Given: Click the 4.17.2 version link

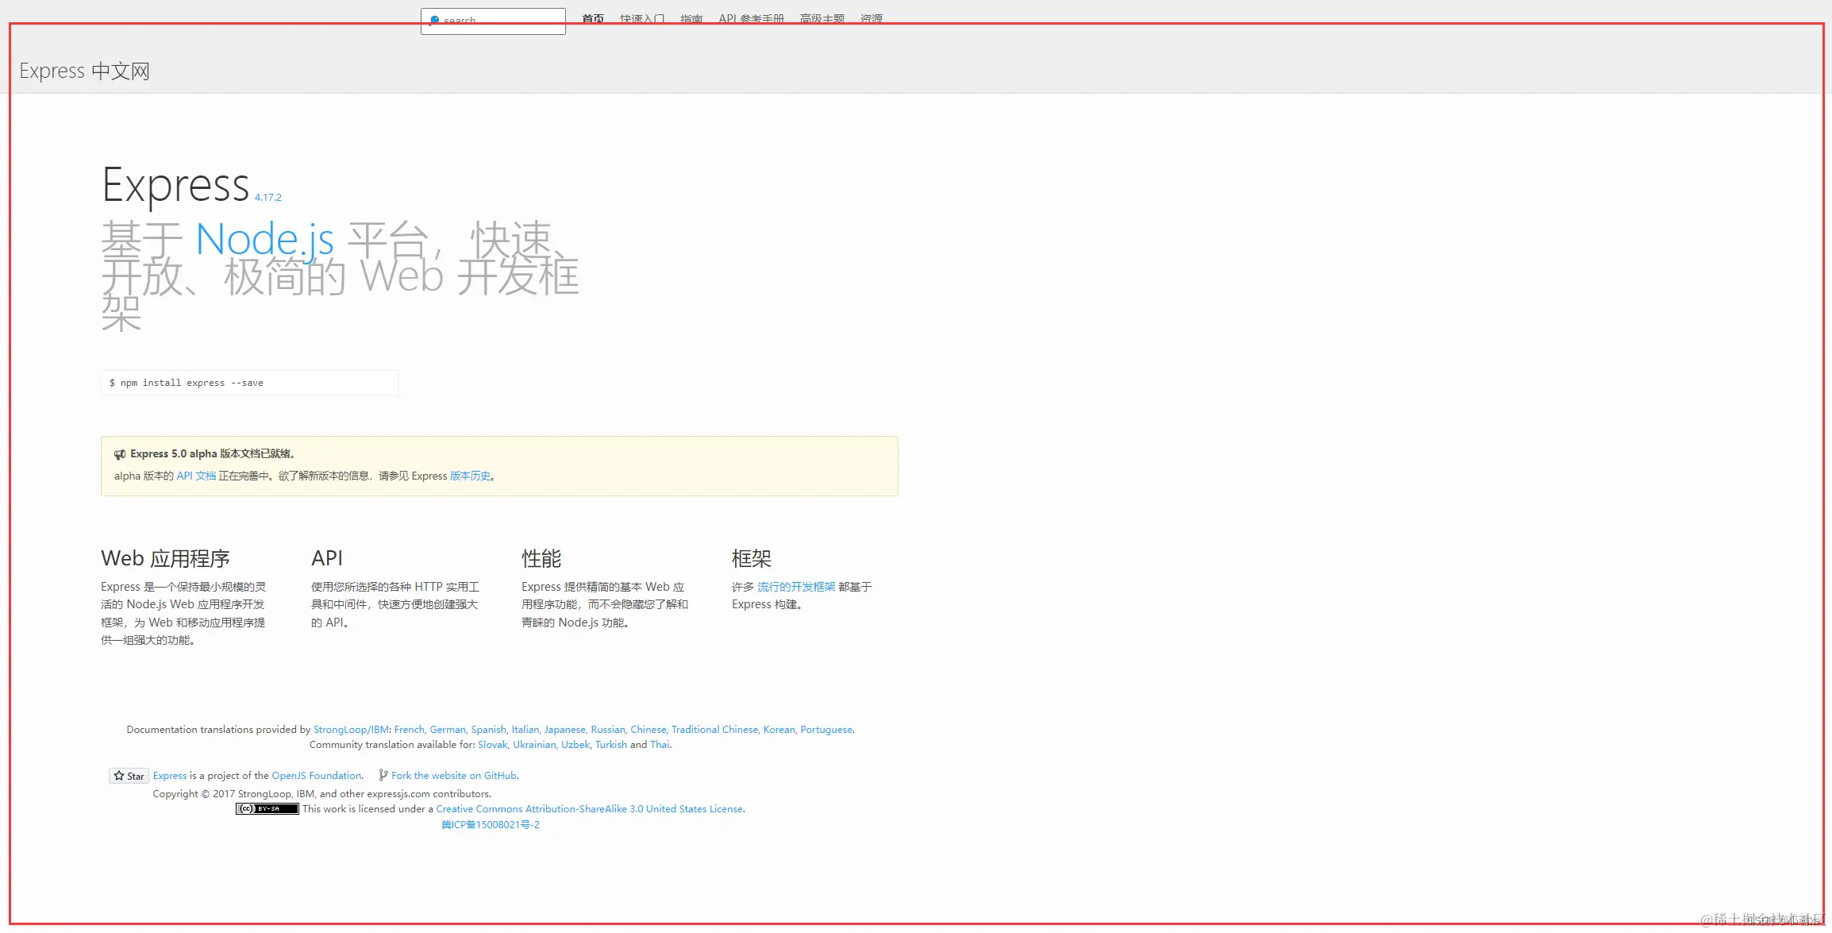Looking at the screenshot, I should click(x=267, y=198).
